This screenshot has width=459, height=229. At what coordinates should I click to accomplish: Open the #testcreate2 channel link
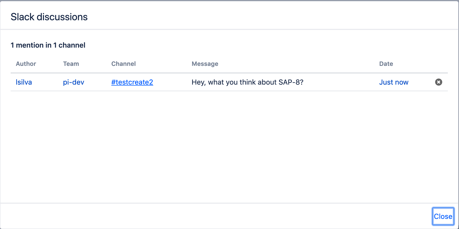pyautogui.click(x=132, y=82)
